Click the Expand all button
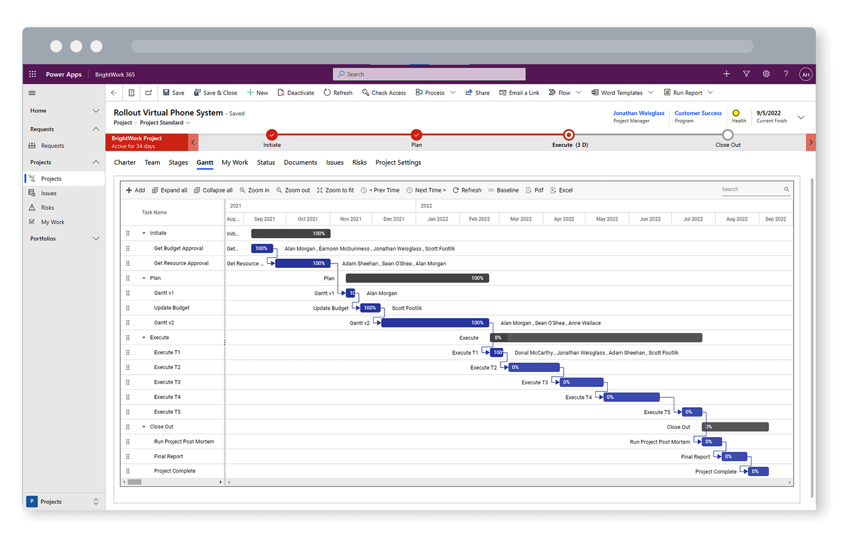Image resolution: width=842 pixels, height=533 pixels. (169, 190)
